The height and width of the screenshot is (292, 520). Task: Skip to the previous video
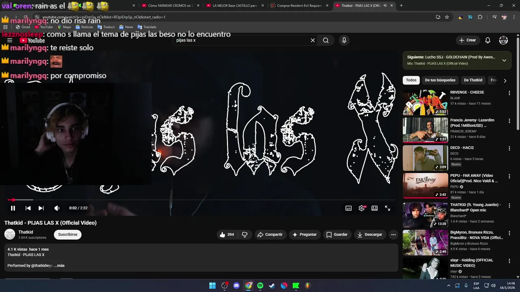[28, 208]
